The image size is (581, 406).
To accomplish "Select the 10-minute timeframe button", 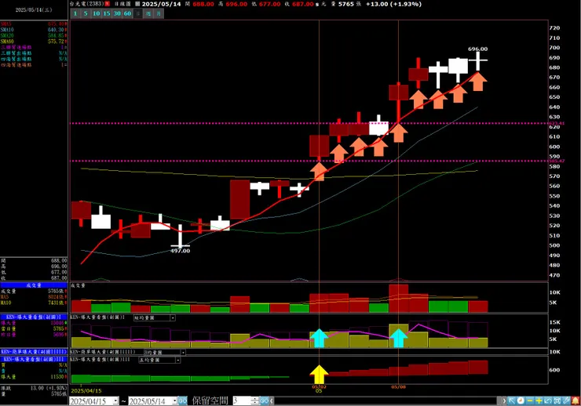I will 96,13.
